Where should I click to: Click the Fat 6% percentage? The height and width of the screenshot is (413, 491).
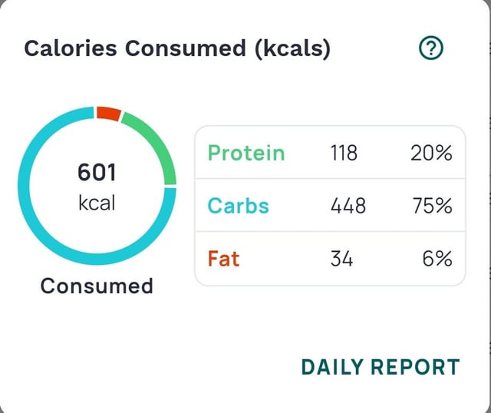(x=437, y=259)
